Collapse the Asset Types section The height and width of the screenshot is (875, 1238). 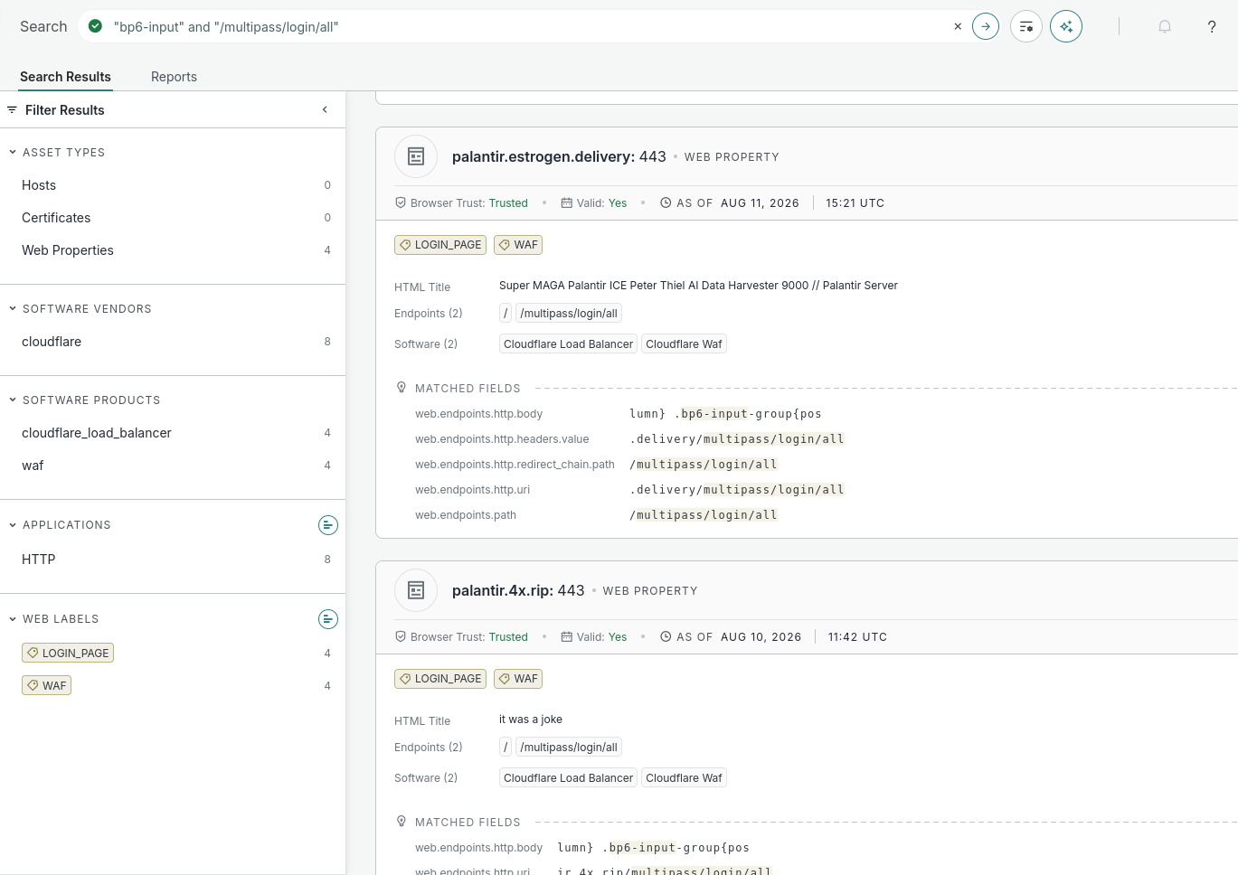coord(13,153)
